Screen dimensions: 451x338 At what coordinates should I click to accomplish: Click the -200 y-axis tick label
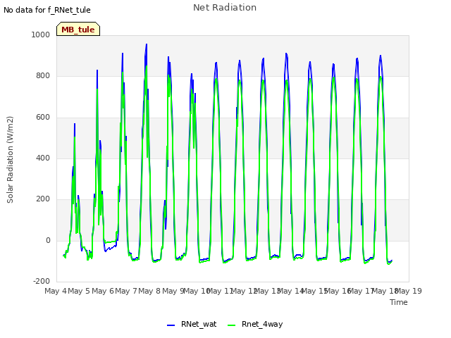pos(42,281)
